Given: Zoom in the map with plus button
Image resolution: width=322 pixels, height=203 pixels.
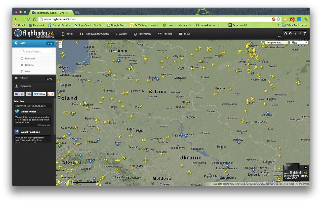Looking at the screenshot, I should (x=60, y=42).
